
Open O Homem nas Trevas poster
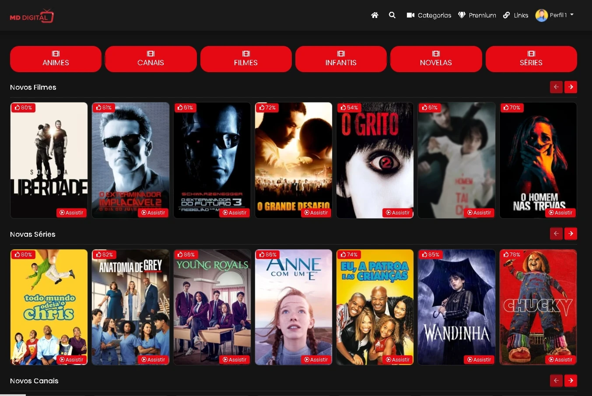538,160
